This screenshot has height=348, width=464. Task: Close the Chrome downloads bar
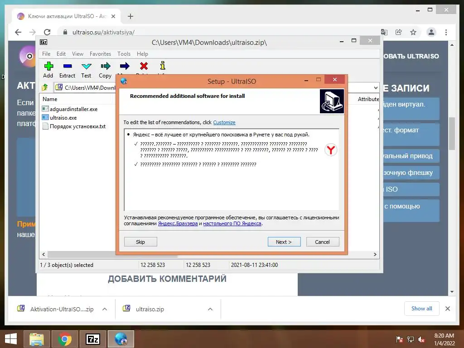[448, 309]
